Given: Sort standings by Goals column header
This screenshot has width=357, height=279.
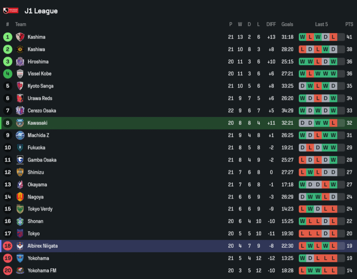Looking at the screenshot, I should point(287,24).
